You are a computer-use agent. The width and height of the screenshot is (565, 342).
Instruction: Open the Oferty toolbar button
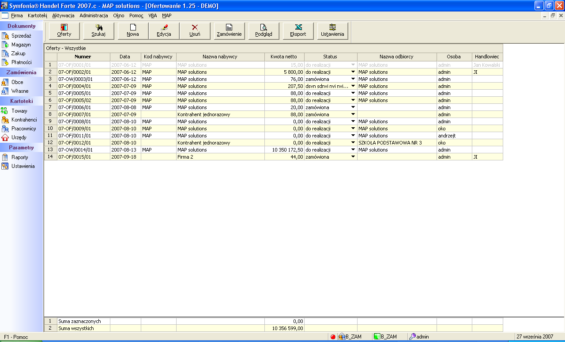pos(64,31)
